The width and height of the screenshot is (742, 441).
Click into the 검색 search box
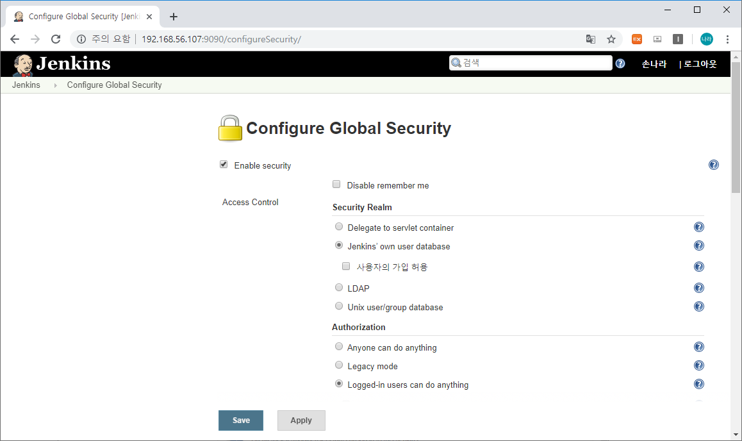[531, 62]
